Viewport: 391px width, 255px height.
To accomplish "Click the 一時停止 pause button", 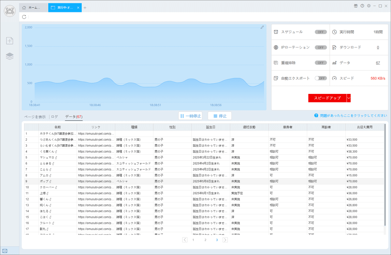I will point(190,116).
